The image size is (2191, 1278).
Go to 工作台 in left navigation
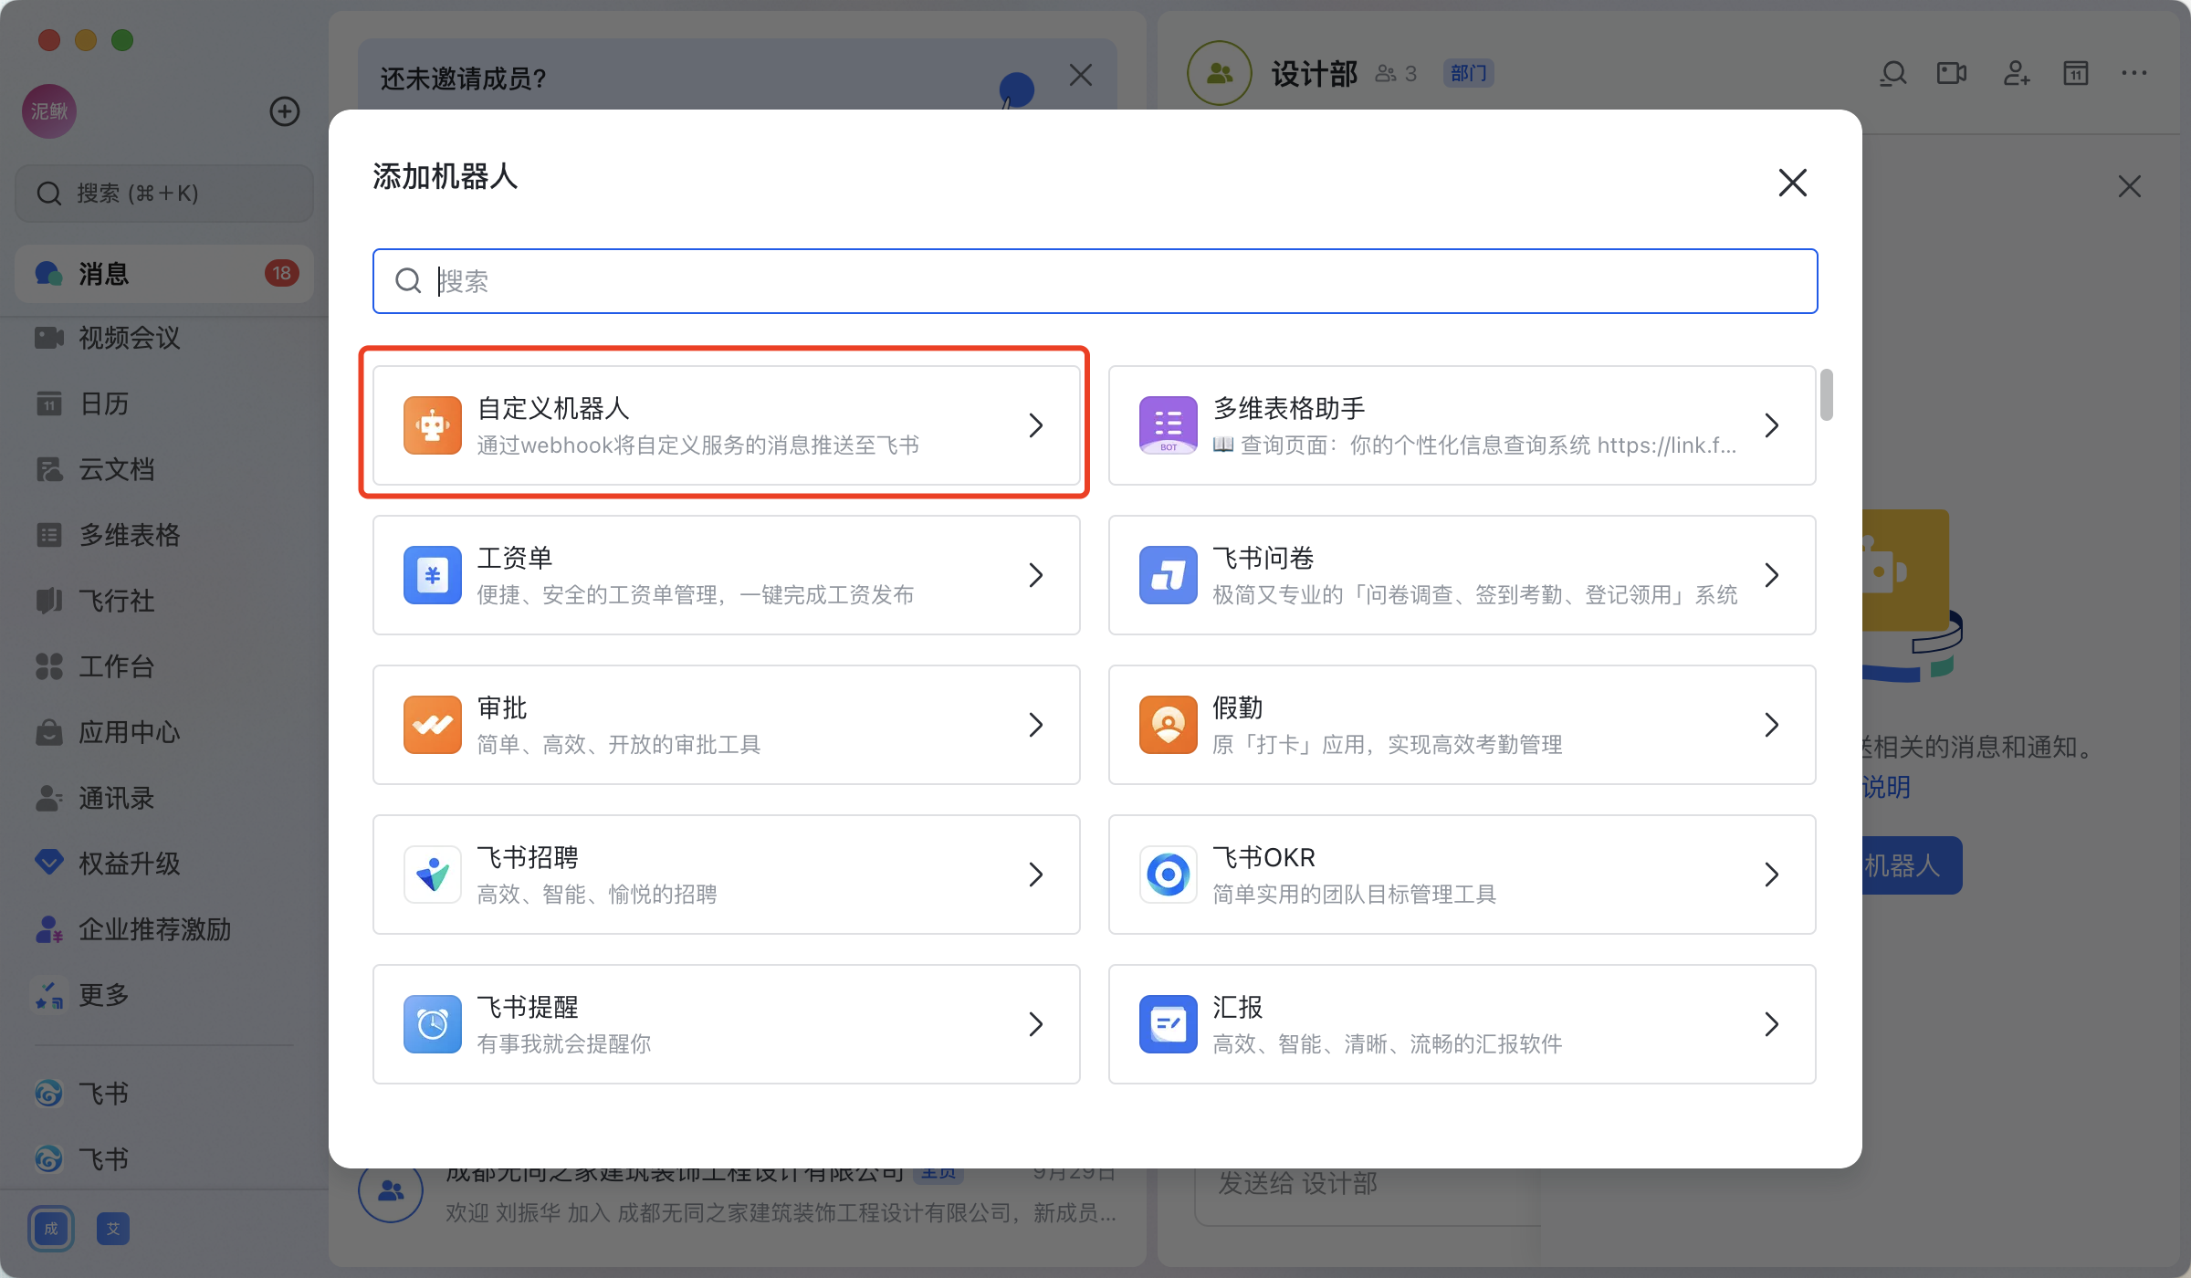pos(116,666)
